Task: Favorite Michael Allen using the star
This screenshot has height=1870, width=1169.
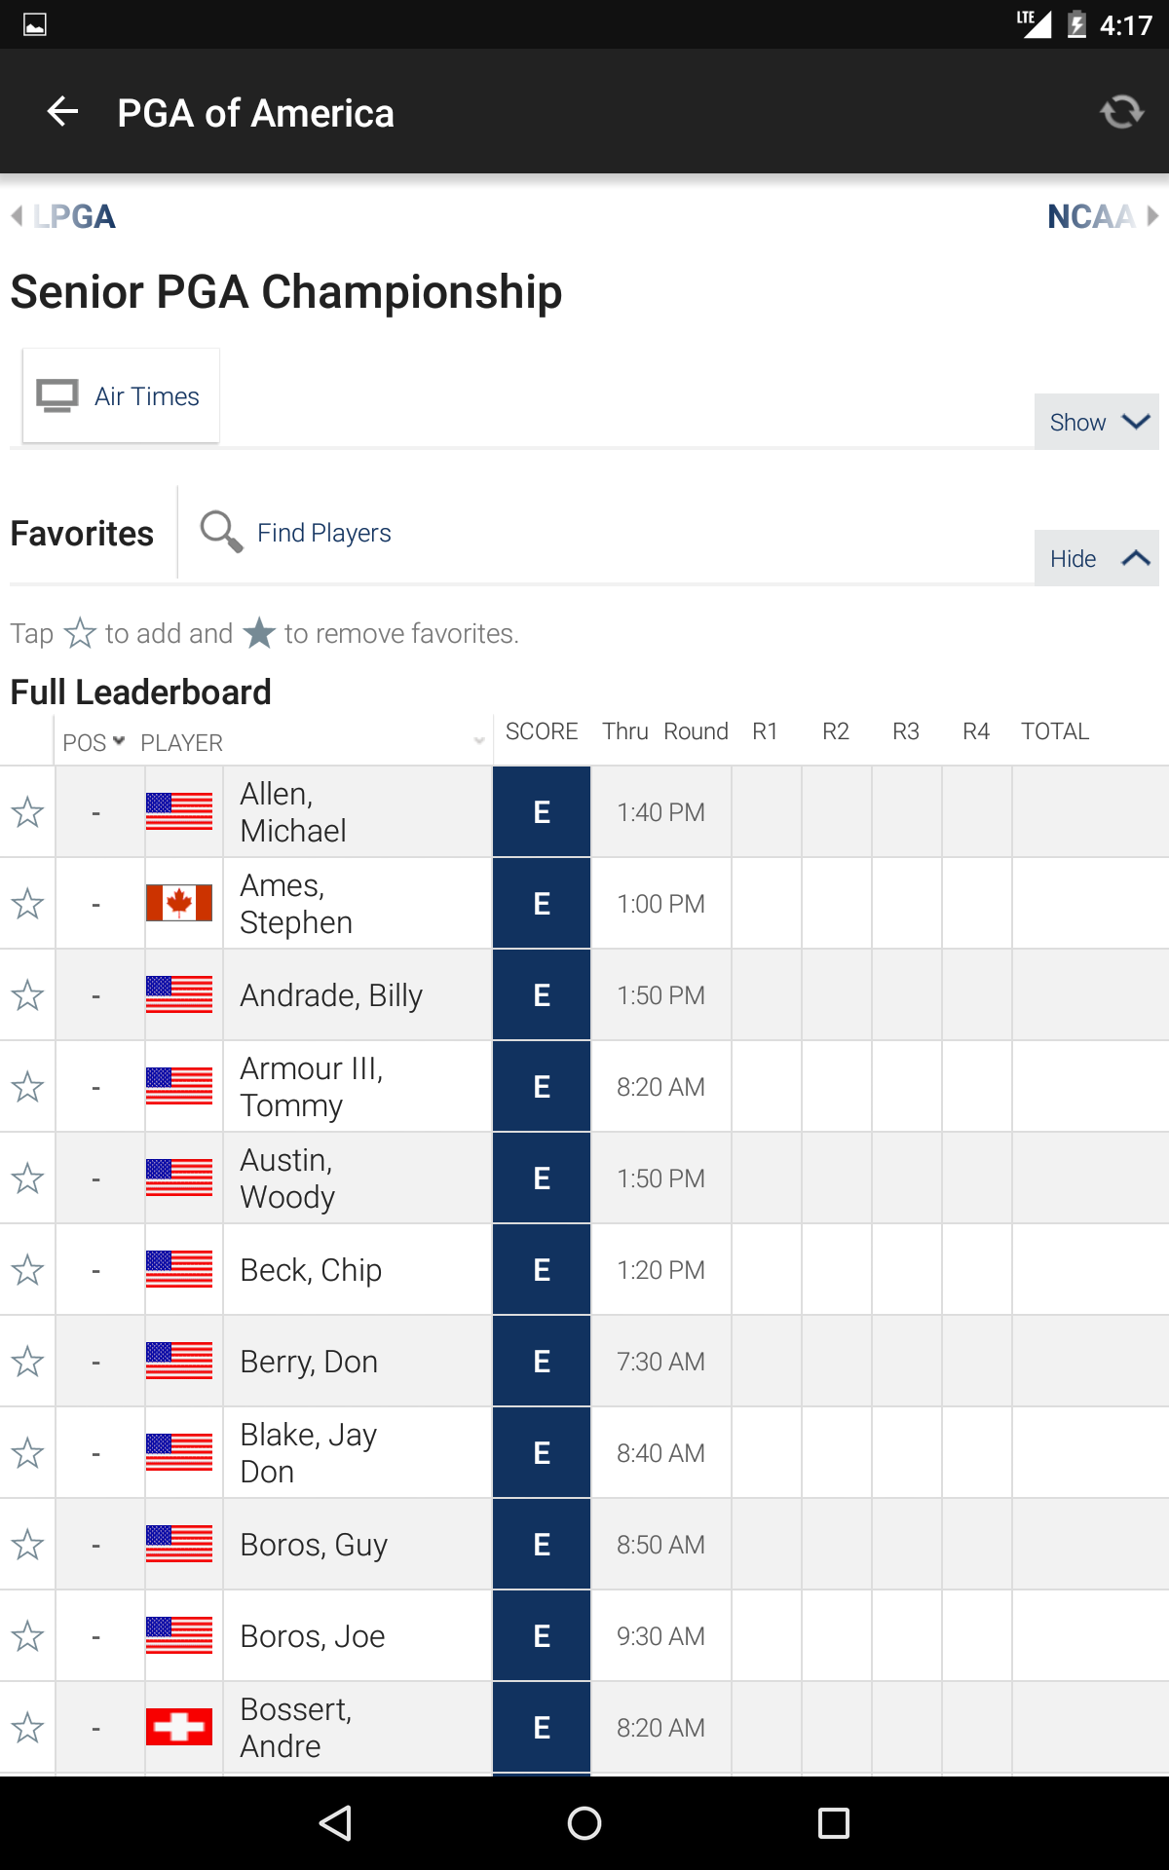Action: (x=27, y=812)
